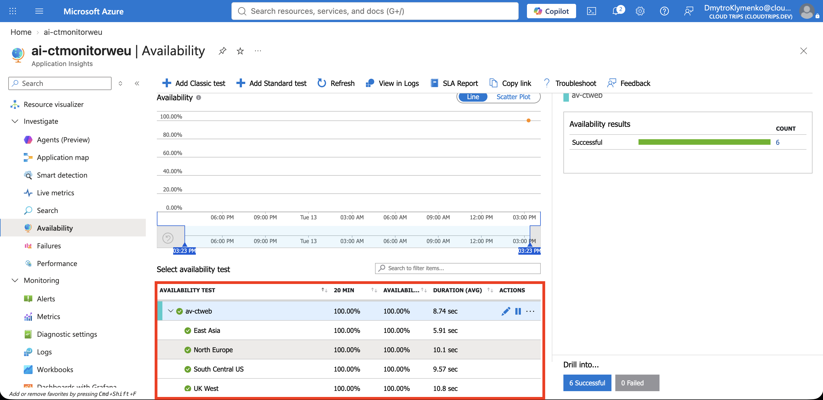Screen dimensions: 823x400
Task: Reset the time range brush icon
Action: click(x=168, y=238)
